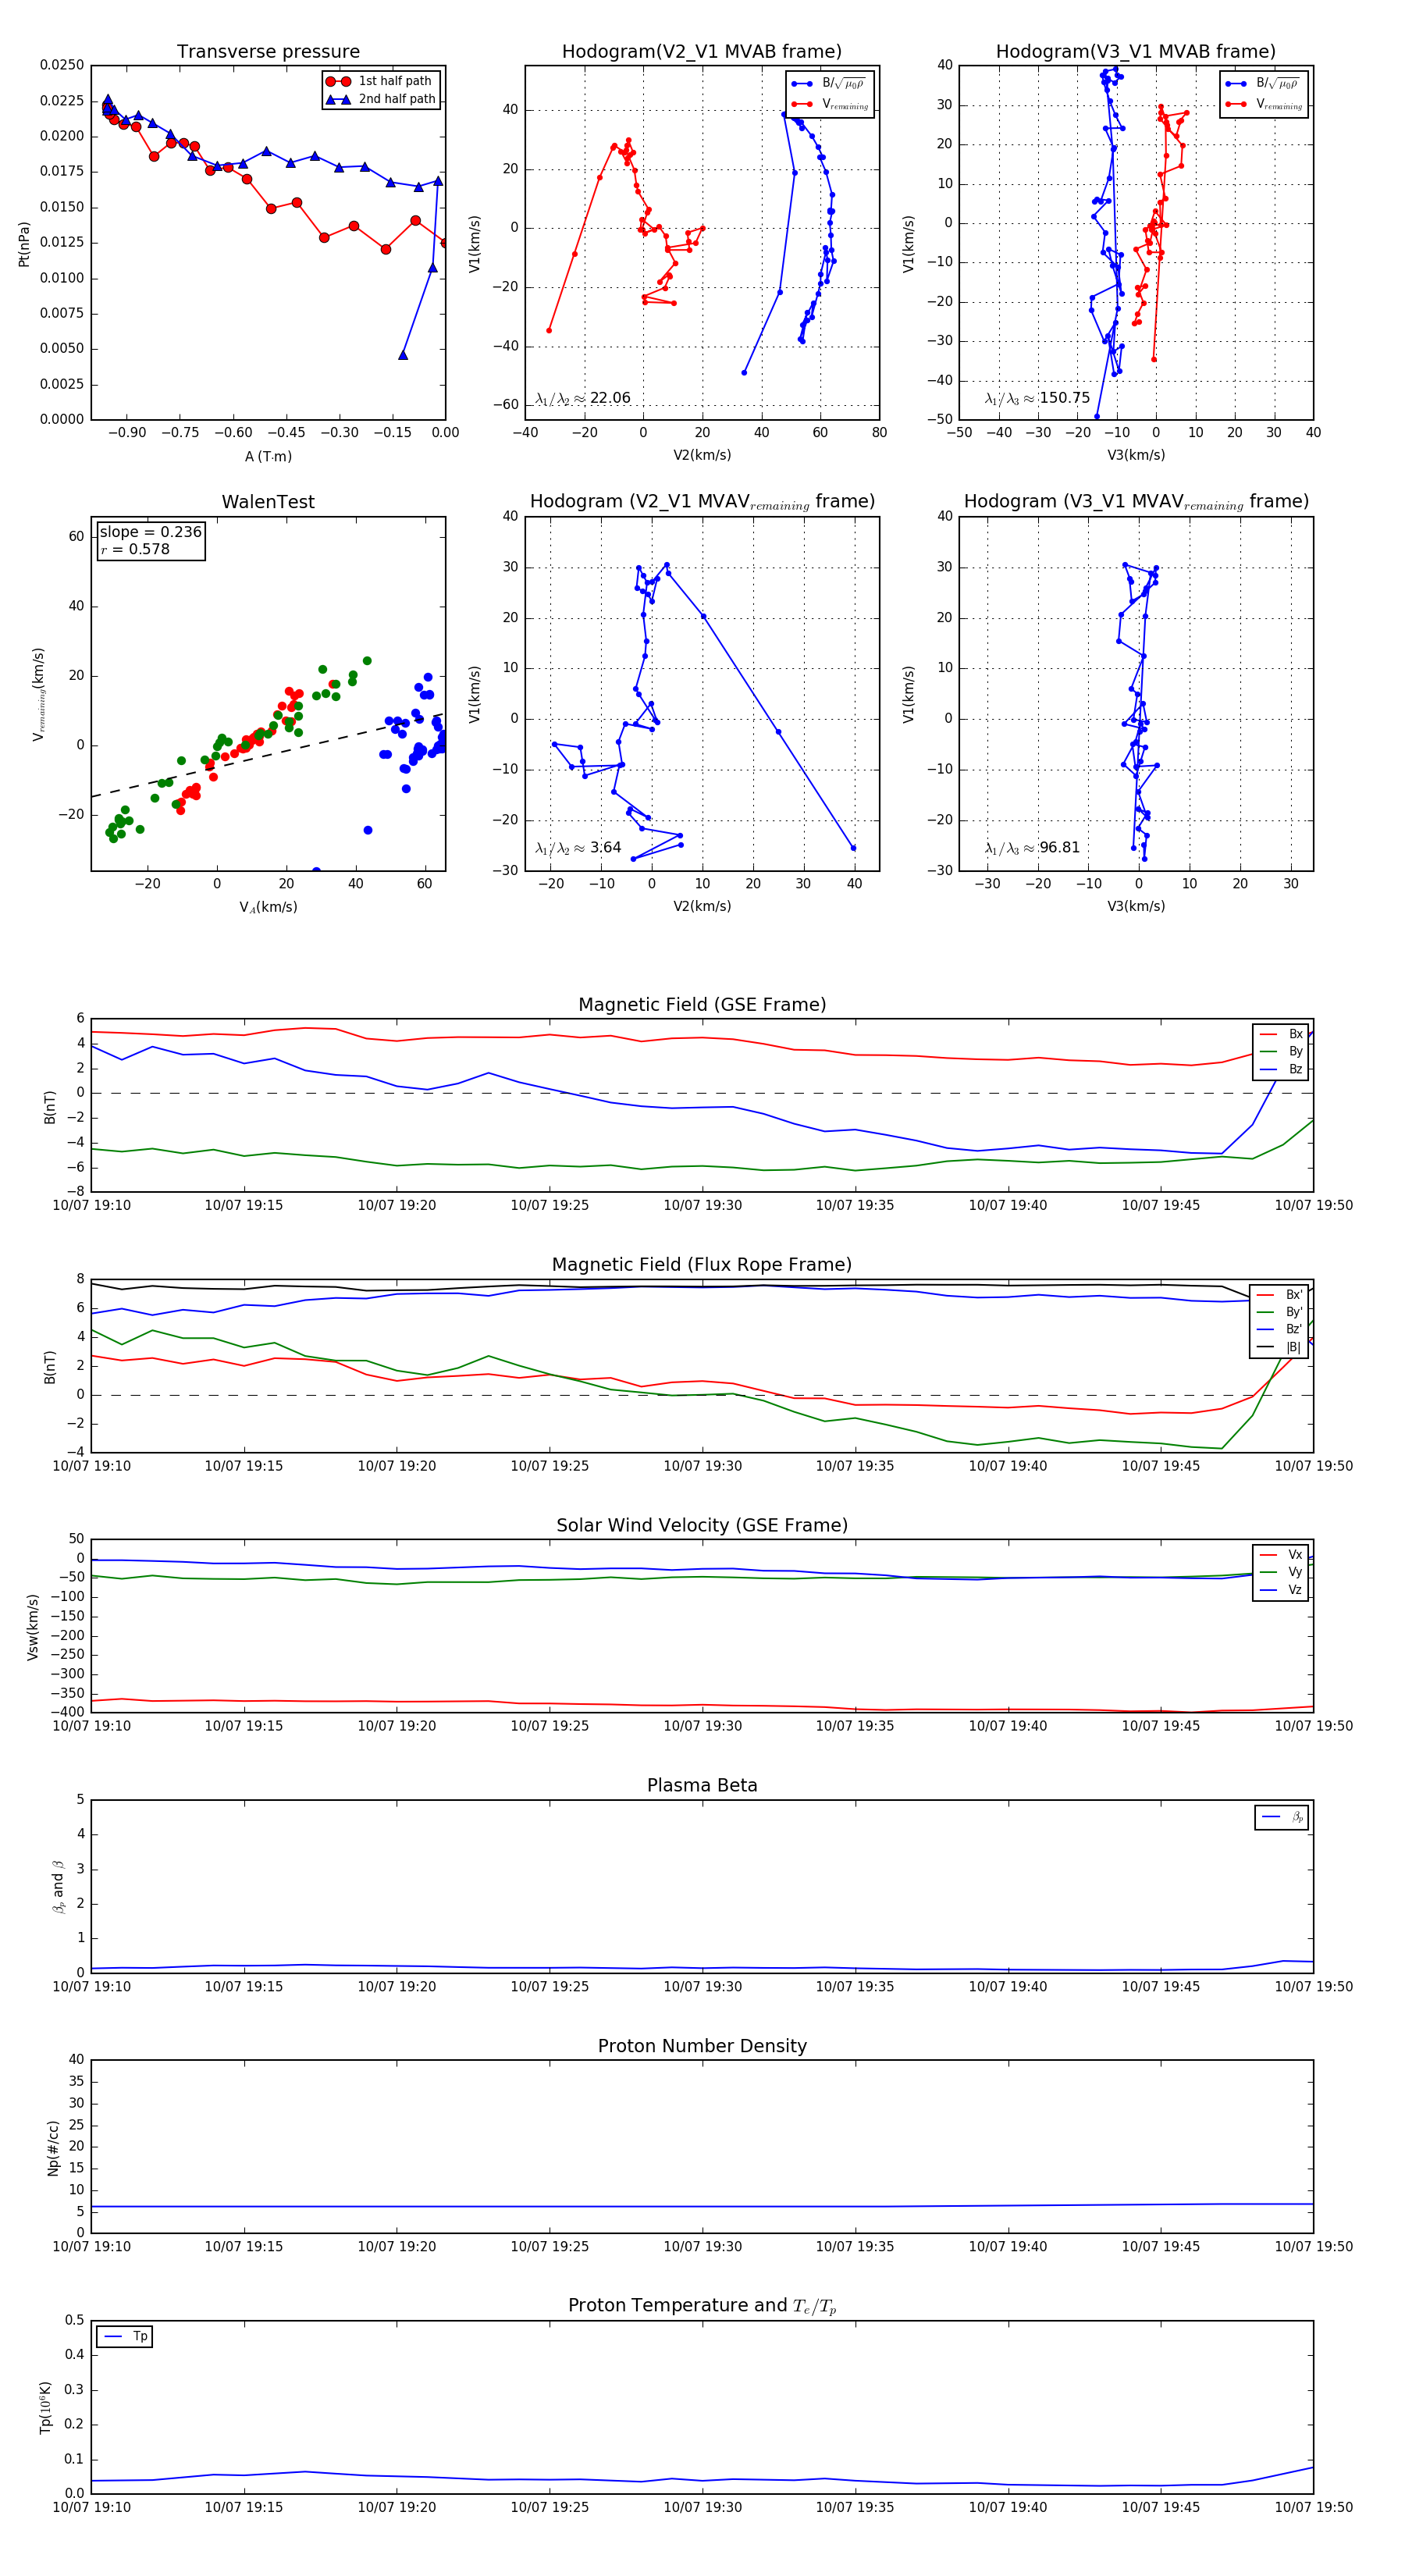Click 'r = 0.578' annotation

click(135, 549)
